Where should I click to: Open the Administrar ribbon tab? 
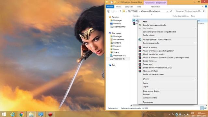(155, 6)
